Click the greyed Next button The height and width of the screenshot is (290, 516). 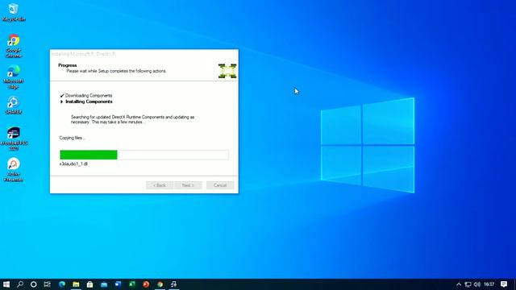pos(188,185)
